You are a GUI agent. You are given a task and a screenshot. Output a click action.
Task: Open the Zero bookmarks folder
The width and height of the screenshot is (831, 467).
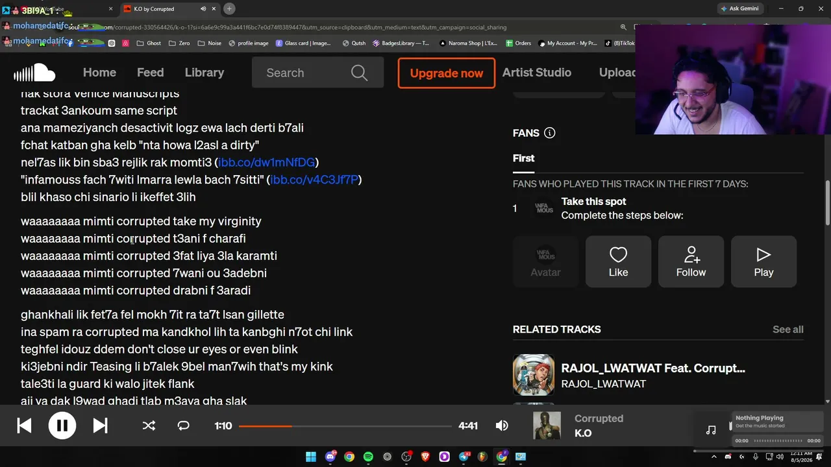pyautogui.click(x=179, y=43)
